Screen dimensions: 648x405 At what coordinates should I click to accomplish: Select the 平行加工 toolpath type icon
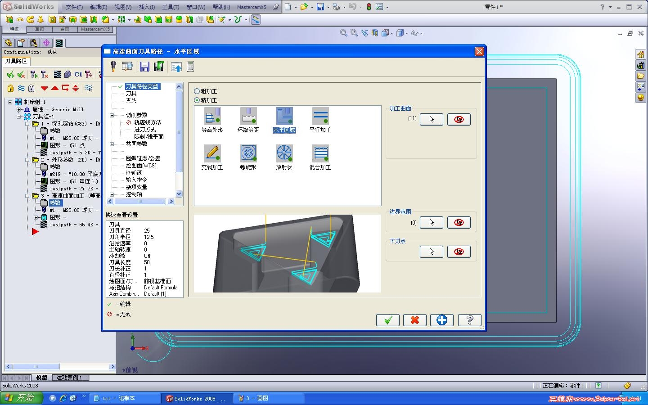320,116
